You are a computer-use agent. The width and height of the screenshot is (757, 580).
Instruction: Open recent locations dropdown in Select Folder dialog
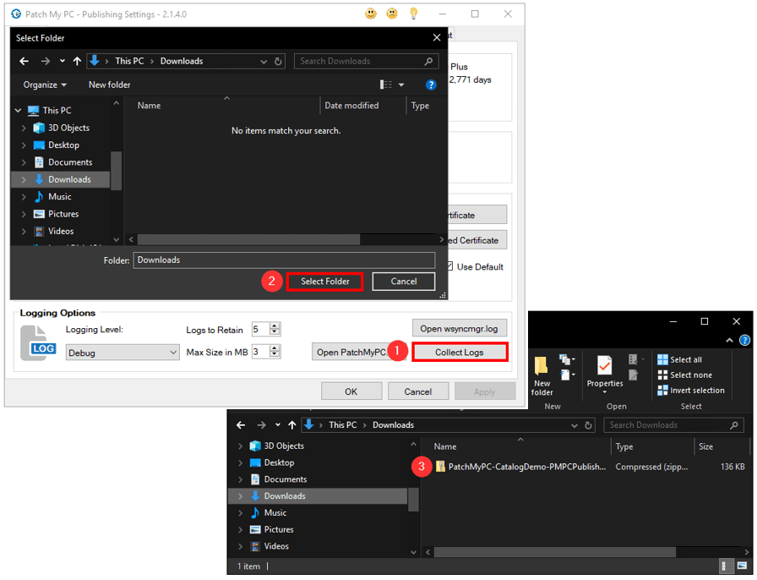tap(63, 61)
